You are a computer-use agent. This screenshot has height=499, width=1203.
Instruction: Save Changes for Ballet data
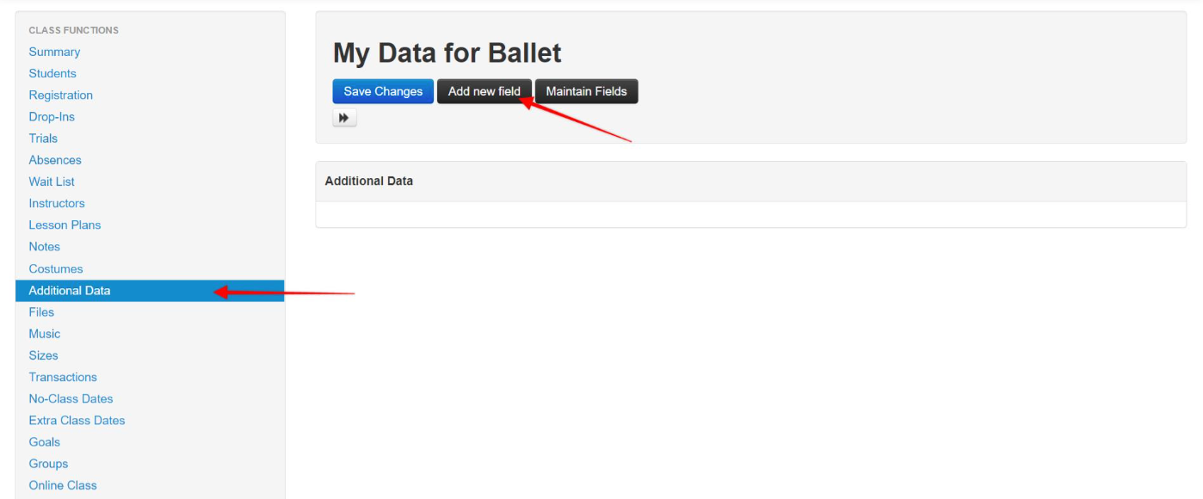pos(383,91)
